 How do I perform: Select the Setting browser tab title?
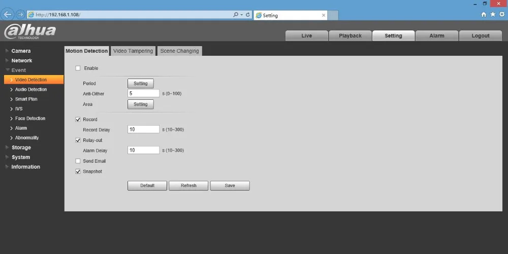pyautogui.click(x=270, y=15)
